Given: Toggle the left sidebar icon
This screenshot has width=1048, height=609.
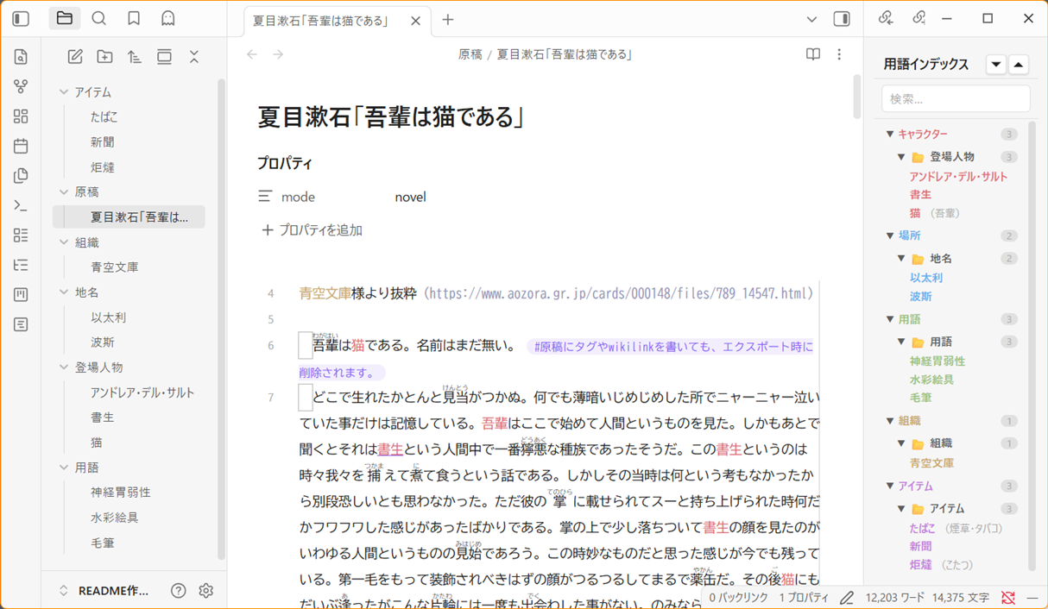Looking at the screenshot, I should click(x=21, y=18).
